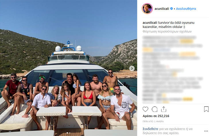The width and height of the screenshot is (211, 136).
Task: Open the acunilicali username in the header
Action: click(162, 9)
